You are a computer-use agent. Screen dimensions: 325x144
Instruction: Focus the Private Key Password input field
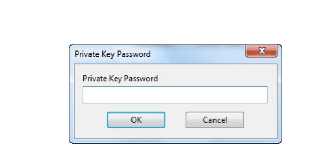(175, 95)
